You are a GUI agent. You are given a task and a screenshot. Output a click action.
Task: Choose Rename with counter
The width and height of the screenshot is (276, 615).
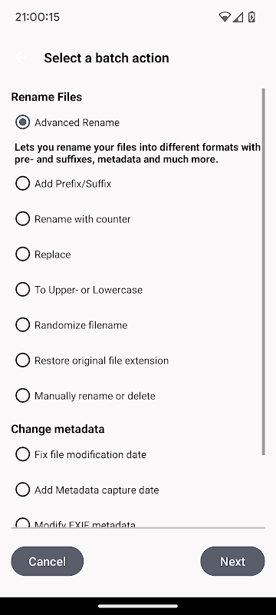click(x=73, y=219)
